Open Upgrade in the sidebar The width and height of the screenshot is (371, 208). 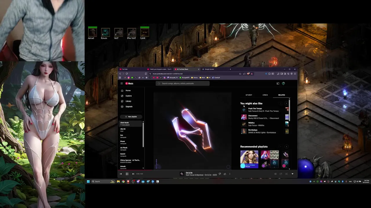coord(129,107)
